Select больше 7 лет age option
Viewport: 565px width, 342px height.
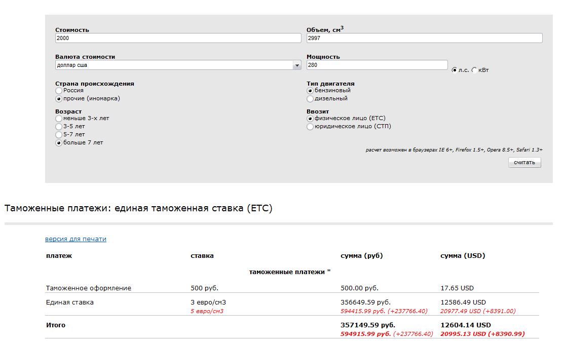tap(59, 143)
